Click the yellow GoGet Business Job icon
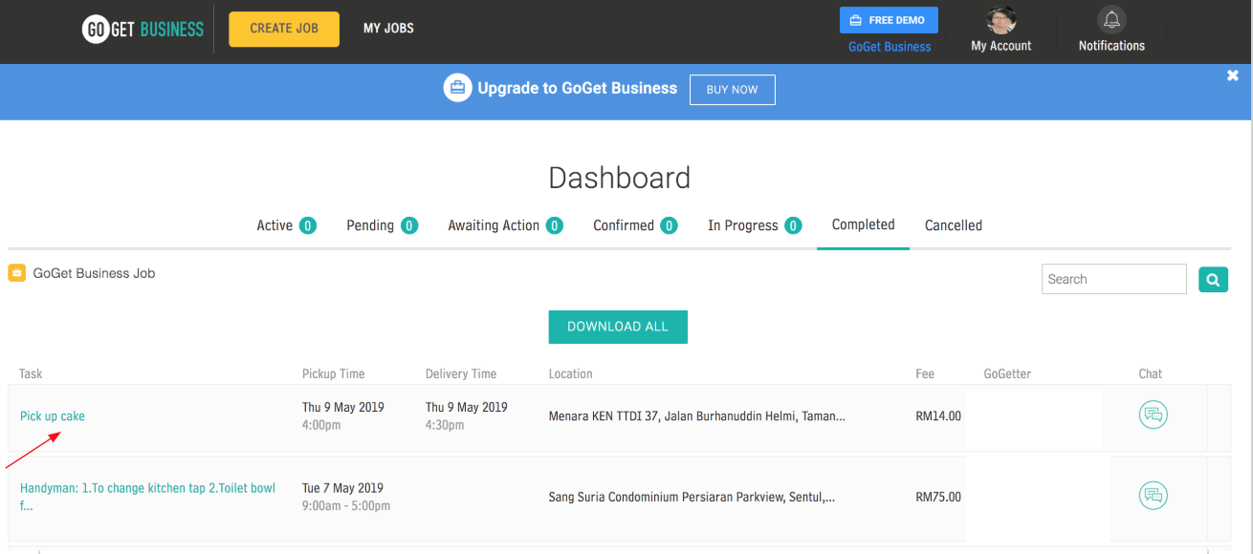Screen dimensions: 1253x554 [x=17, y=273]
